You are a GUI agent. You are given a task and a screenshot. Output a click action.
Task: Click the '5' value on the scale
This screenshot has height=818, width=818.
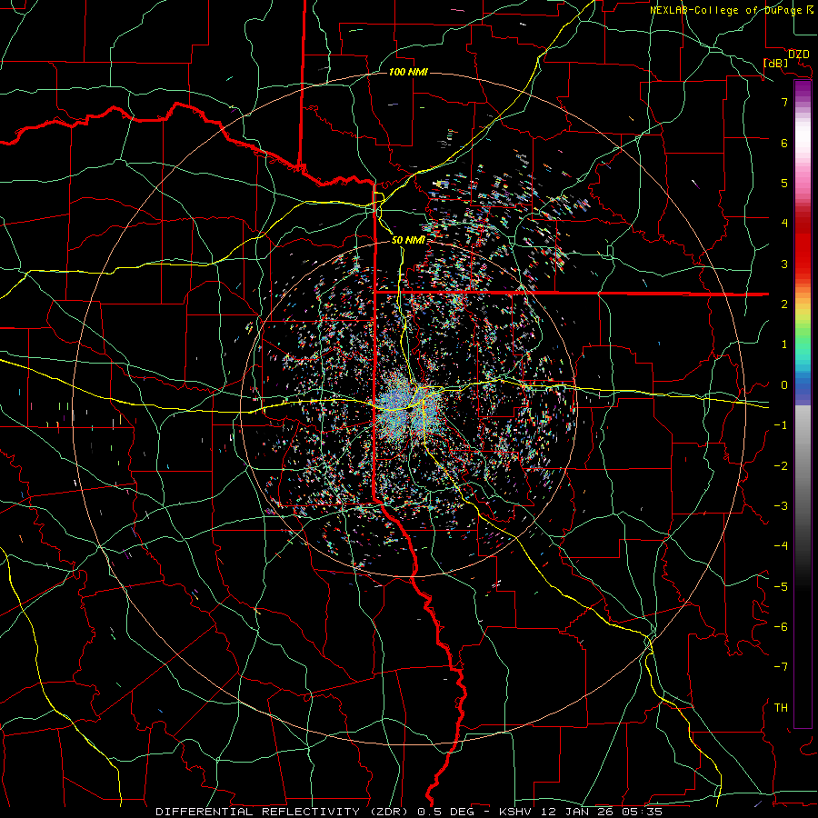click(784, 183)
